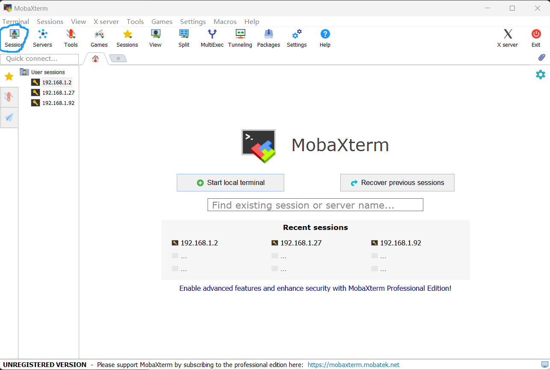Click the Professional Edition promotion link
The image size is (550, 370).
tap(315, 288)
